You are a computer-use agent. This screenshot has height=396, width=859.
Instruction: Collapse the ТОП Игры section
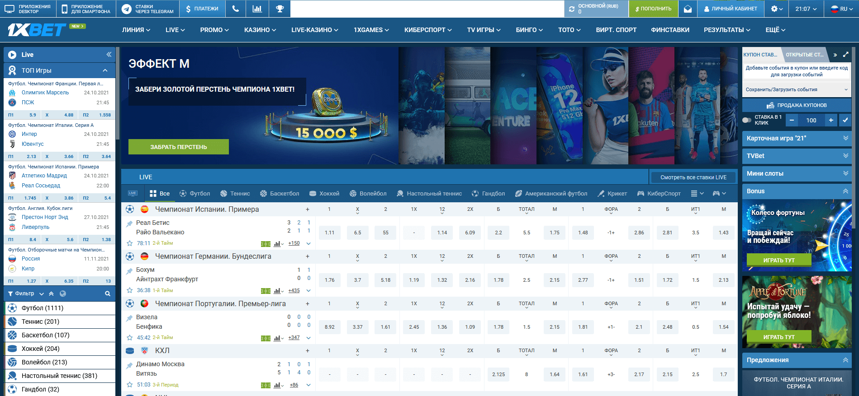[x=105, y=70]
